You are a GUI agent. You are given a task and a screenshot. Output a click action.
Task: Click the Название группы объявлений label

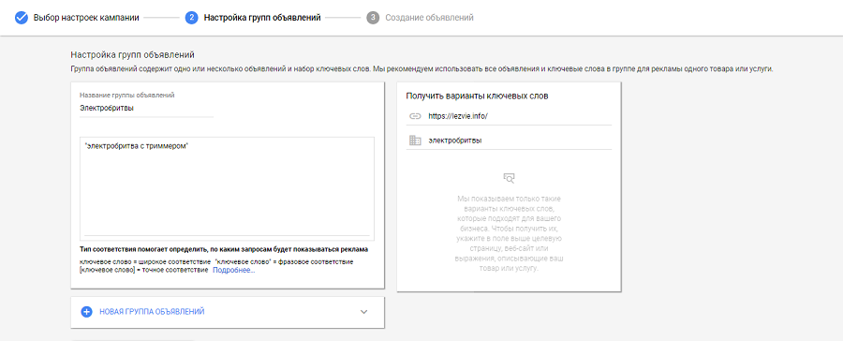(126, 96)
